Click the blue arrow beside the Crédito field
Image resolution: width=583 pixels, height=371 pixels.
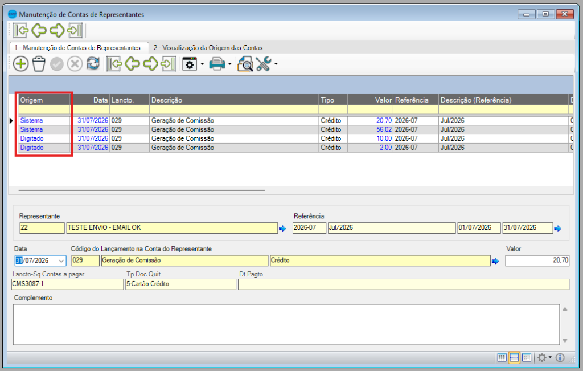(495, 261)
